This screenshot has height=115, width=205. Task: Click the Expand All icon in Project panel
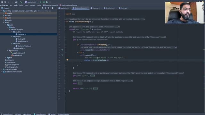click(x=45, y=8)
